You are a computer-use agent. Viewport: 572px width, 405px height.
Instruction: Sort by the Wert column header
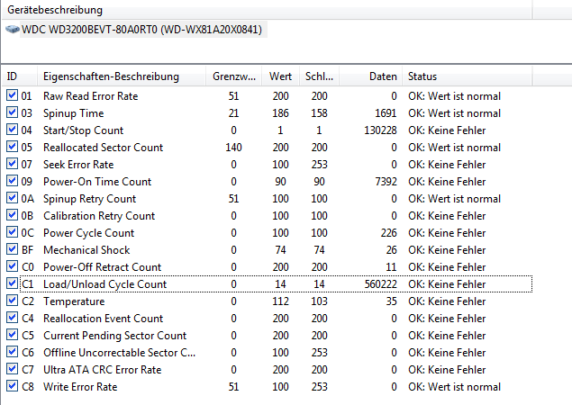pos(280,76)
